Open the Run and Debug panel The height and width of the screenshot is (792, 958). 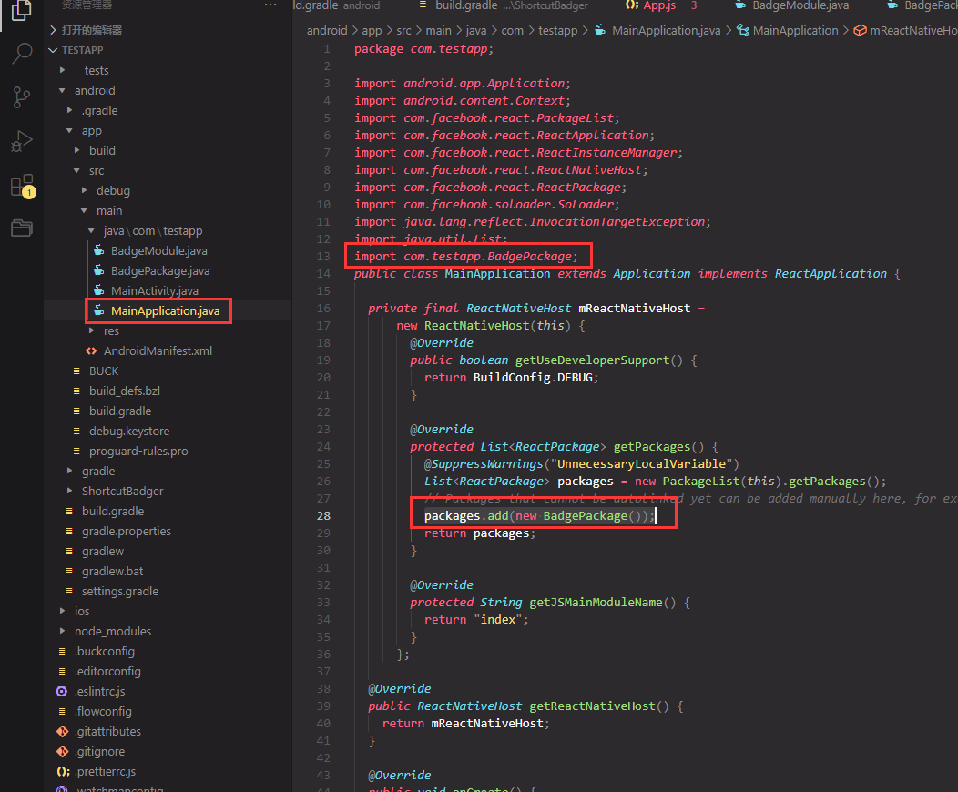[x=21, y=138]
